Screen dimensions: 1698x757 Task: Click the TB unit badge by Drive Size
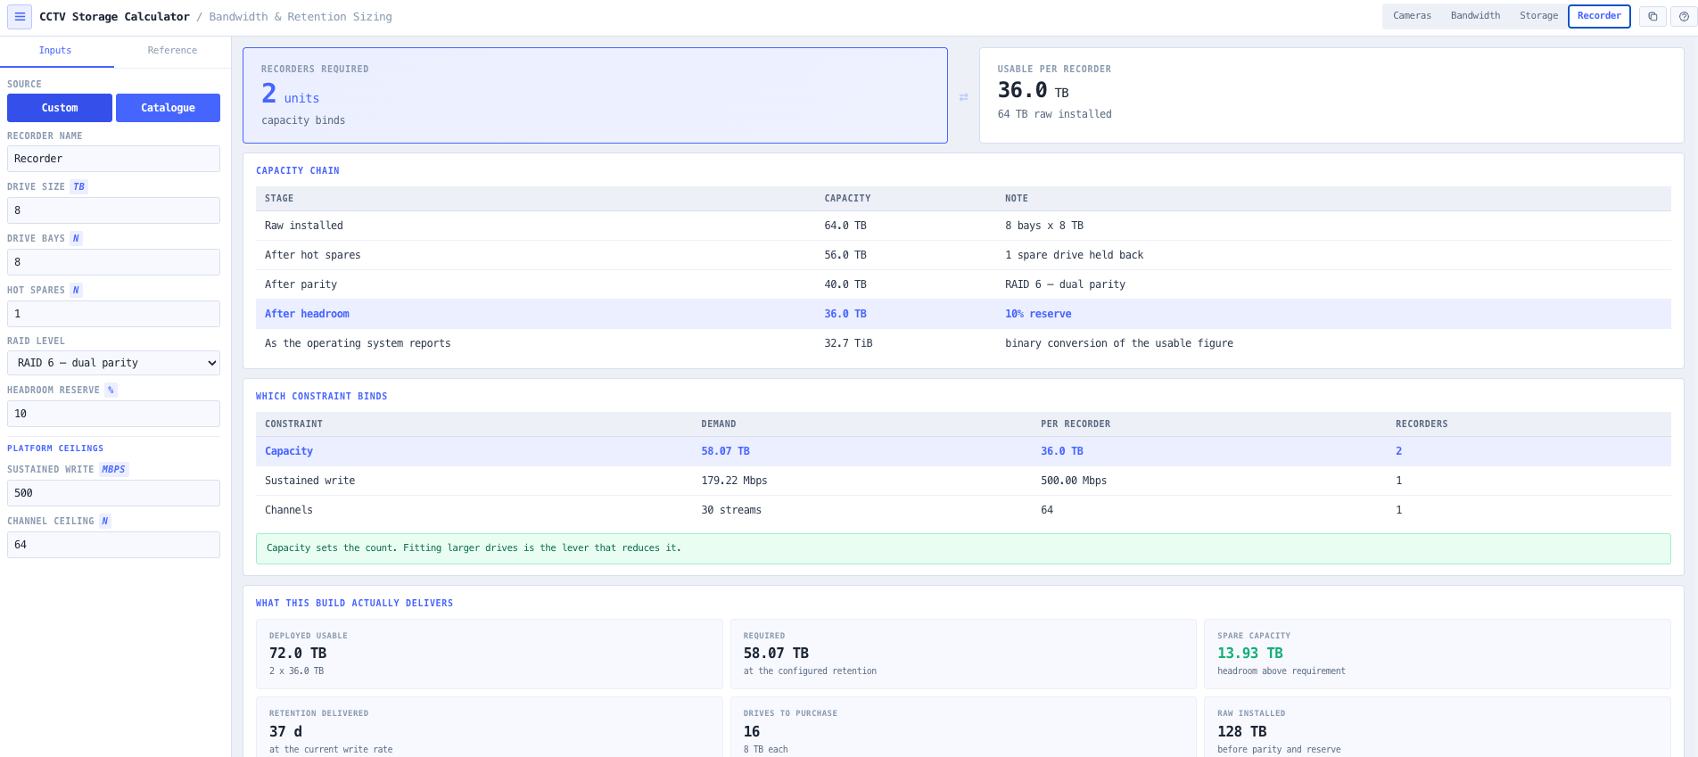[x=79, y=187]
